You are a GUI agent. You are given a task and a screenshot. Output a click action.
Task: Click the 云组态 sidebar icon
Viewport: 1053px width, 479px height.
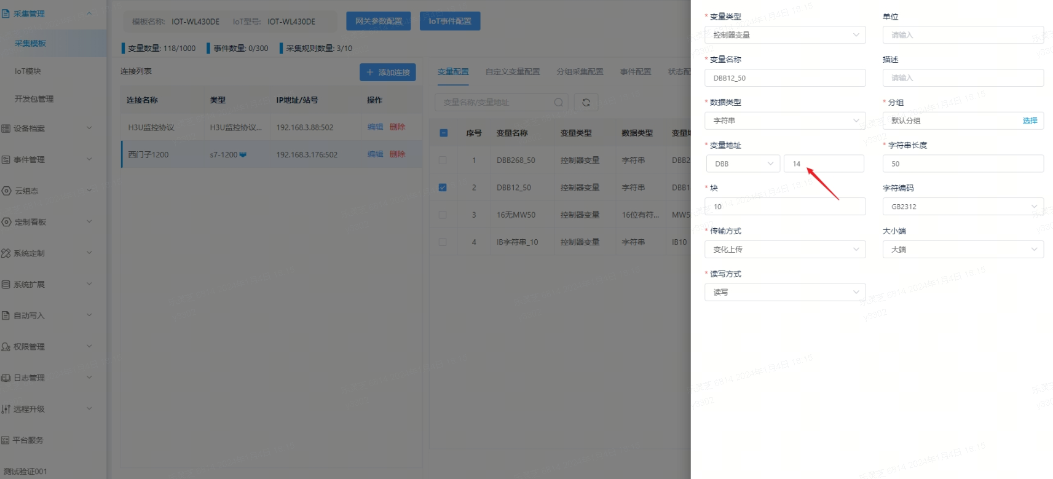click(x=6, y=191)
